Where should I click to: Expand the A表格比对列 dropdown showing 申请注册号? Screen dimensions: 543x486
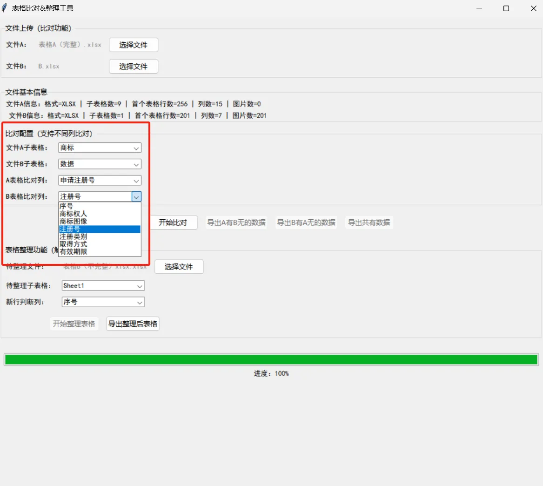pyautogui.click(x=100, y=181)
